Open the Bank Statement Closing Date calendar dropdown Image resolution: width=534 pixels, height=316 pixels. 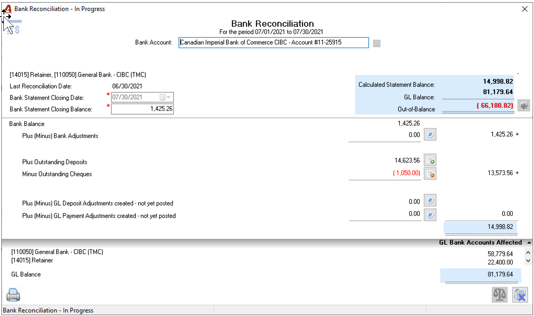pos(165,97)
